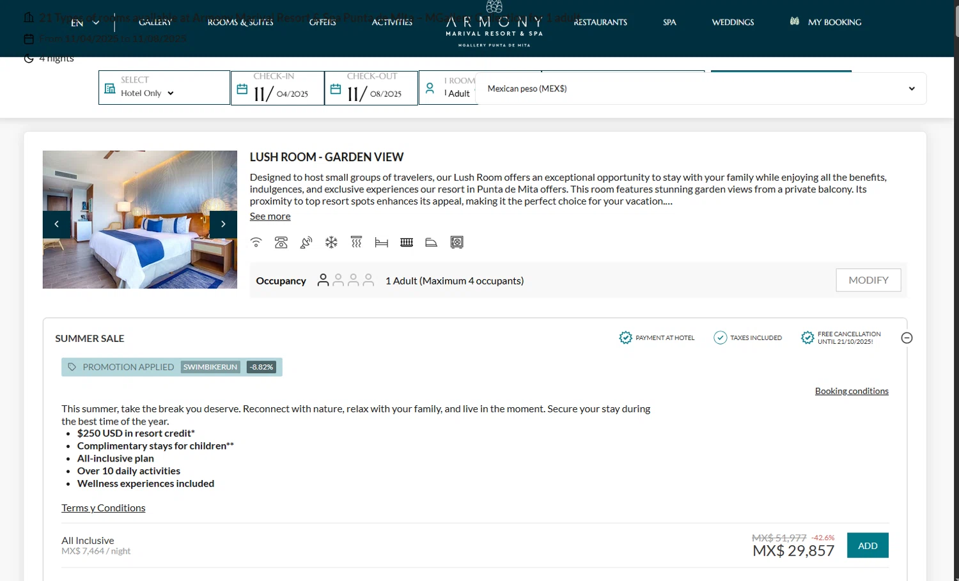
Task: Click the first occupancy person icon
Action: tap(324, 281)
